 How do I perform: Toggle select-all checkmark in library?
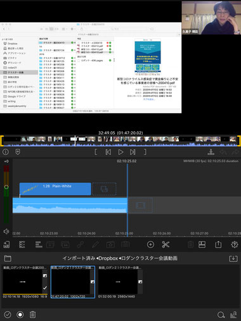coord(8,315)
